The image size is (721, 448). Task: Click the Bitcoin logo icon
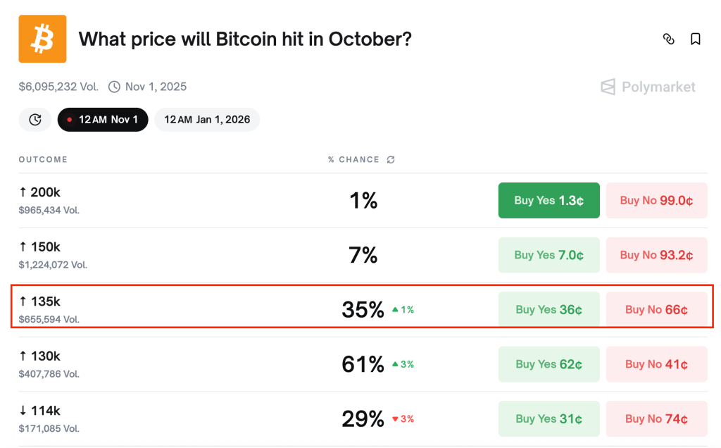coord(42,39)
